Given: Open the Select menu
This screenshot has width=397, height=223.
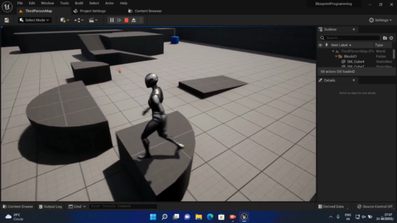Looking at the screenshot, I should click(x=94, y=3).
